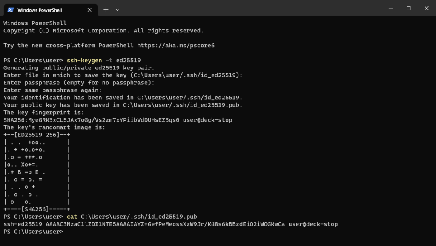436x246 pixels.
Task: Maximize the terminal window
Action: tap(408, 8)
